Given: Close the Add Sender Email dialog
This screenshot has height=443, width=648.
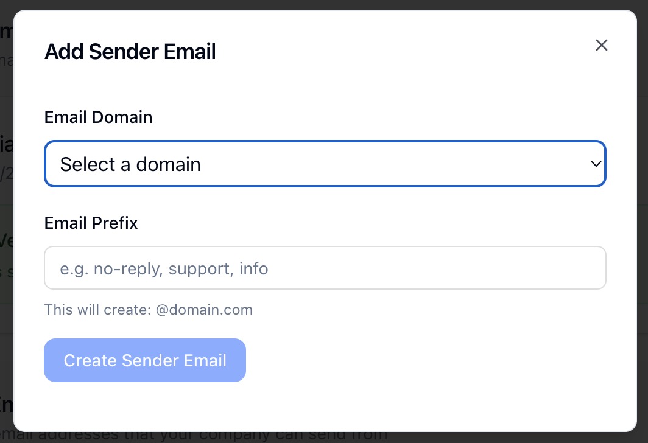Looking at the screenshot, I should tap(602, 45).
